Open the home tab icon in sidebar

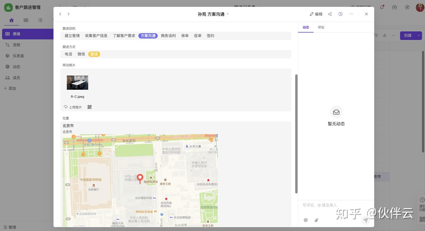(x=11, y=20)
